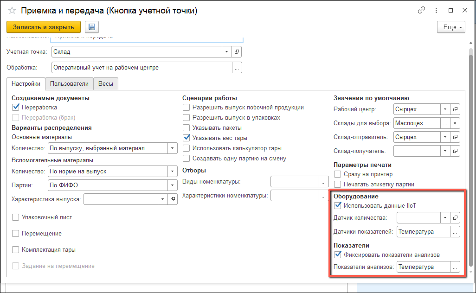Expand the Датчик количества dropdown
This screenshot has width=476, height=293.
(x=445, y=217)
